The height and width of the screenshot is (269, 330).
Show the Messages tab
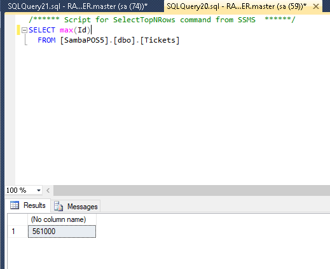[x=76, y=206]
